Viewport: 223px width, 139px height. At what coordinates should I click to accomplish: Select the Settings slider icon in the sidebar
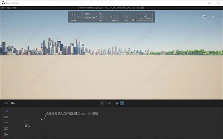point(6,123)
